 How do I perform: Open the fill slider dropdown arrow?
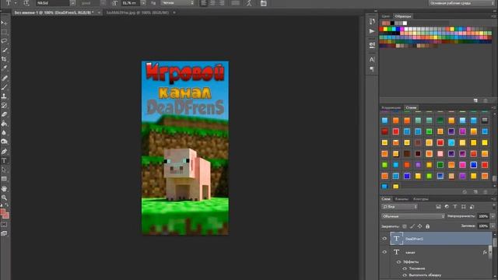point(493,226)
